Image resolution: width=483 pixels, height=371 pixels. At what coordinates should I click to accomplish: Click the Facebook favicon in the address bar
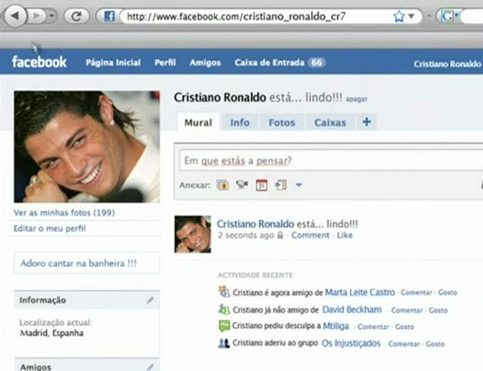pos(109,16)
